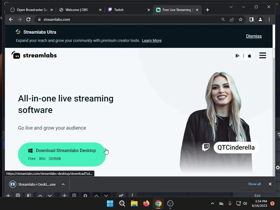The height and width of the screenshot is (210, 280).
Task: Open the Windows Start menu
Action: (110, 203)
